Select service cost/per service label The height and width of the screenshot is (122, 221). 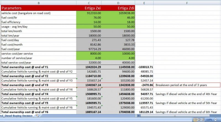click(x=39, y=54)
